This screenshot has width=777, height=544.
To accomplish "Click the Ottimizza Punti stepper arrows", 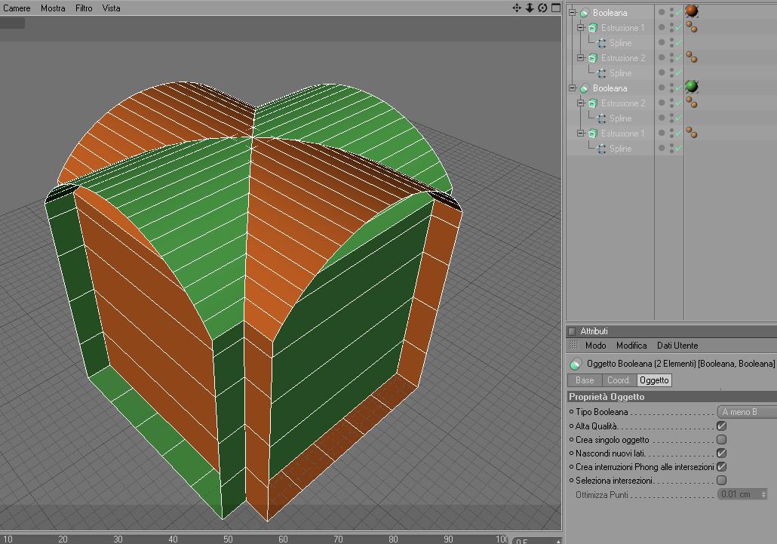I will tap(763, 494).
